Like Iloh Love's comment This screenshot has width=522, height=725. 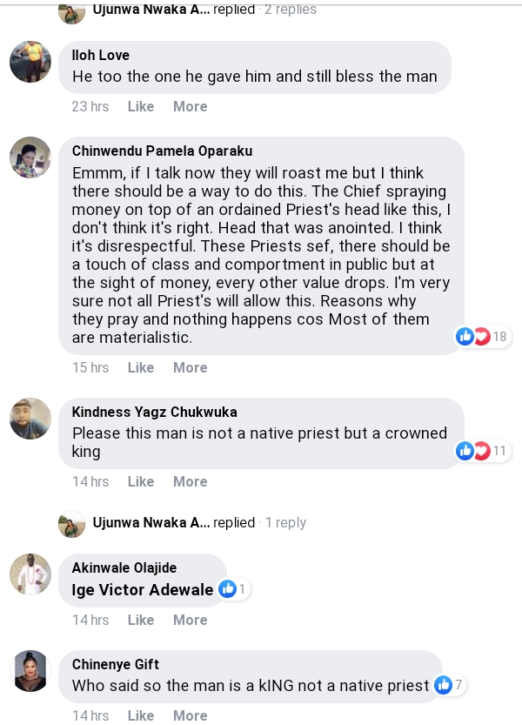pyautogui.click(x=140, y=106)
